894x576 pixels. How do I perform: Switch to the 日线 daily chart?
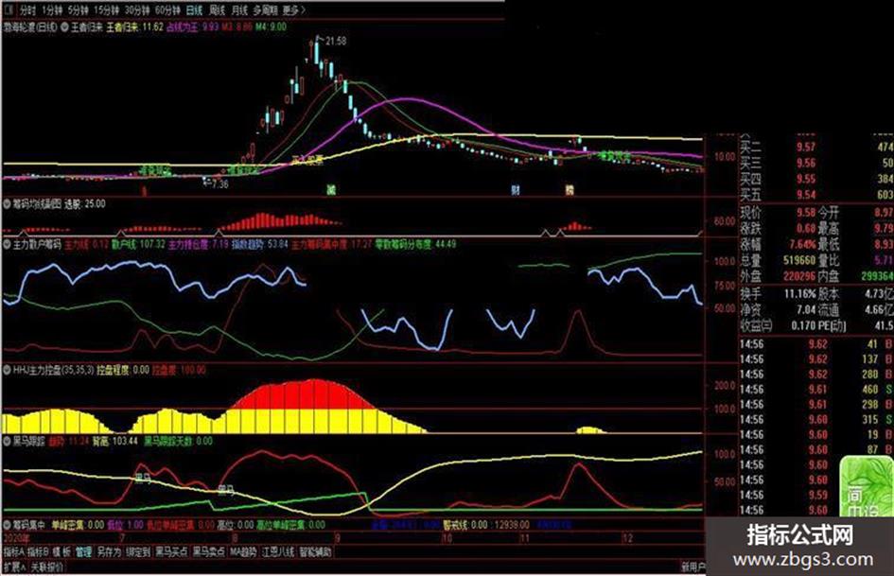194,10
